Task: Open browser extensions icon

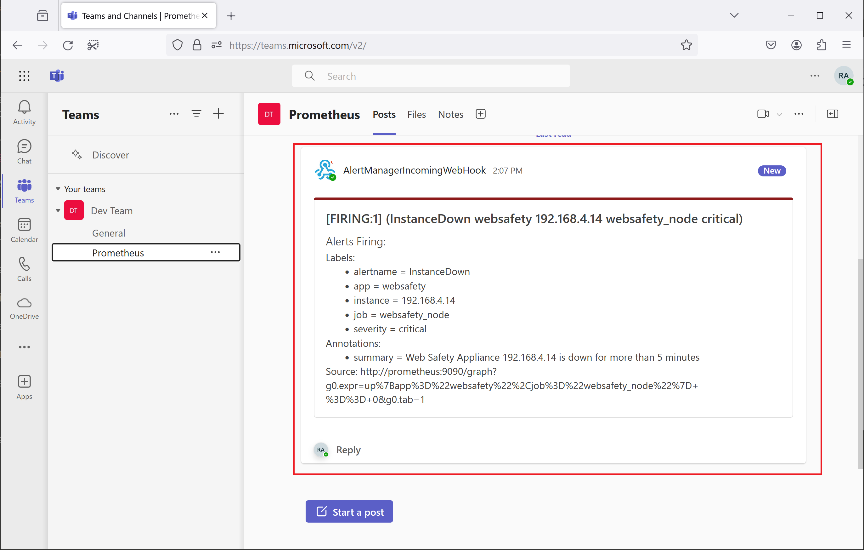Action: 821,45
